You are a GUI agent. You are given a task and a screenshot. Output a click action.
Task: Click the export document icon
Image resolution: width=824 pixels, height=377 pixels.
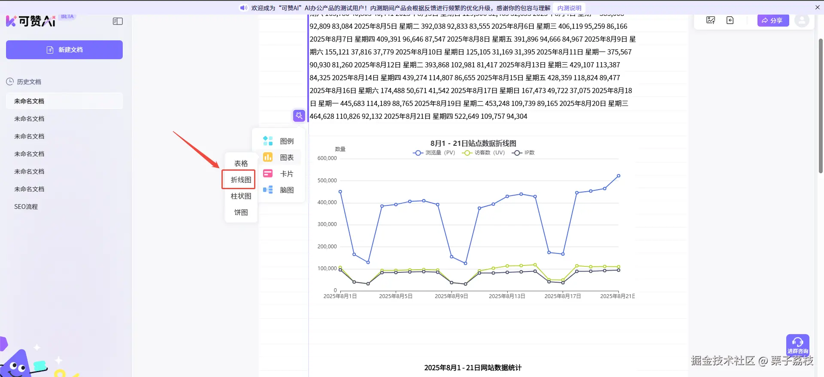[x=730, y=20]
